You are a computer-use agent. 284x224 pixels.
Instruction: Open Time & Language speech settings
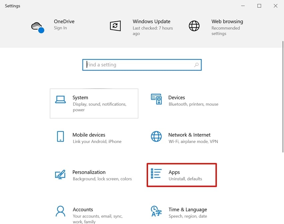click(x=188, y=212)
